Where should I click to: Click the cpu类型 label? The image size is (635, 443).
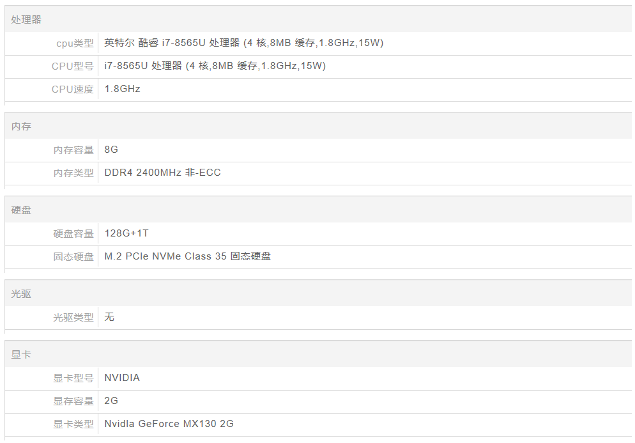tap(75, 43)
